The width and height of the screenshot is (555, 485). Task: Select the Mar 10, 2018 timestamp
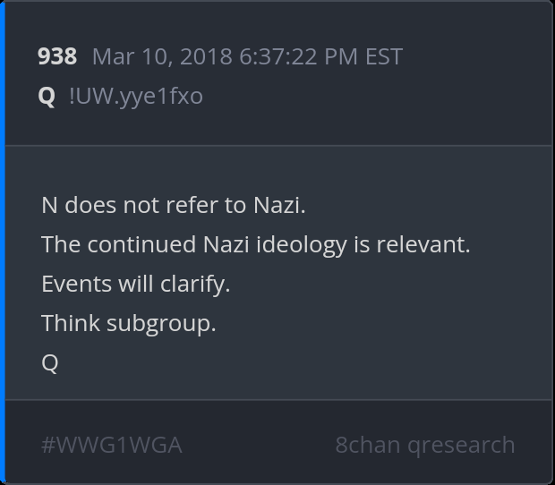(247, 56)
